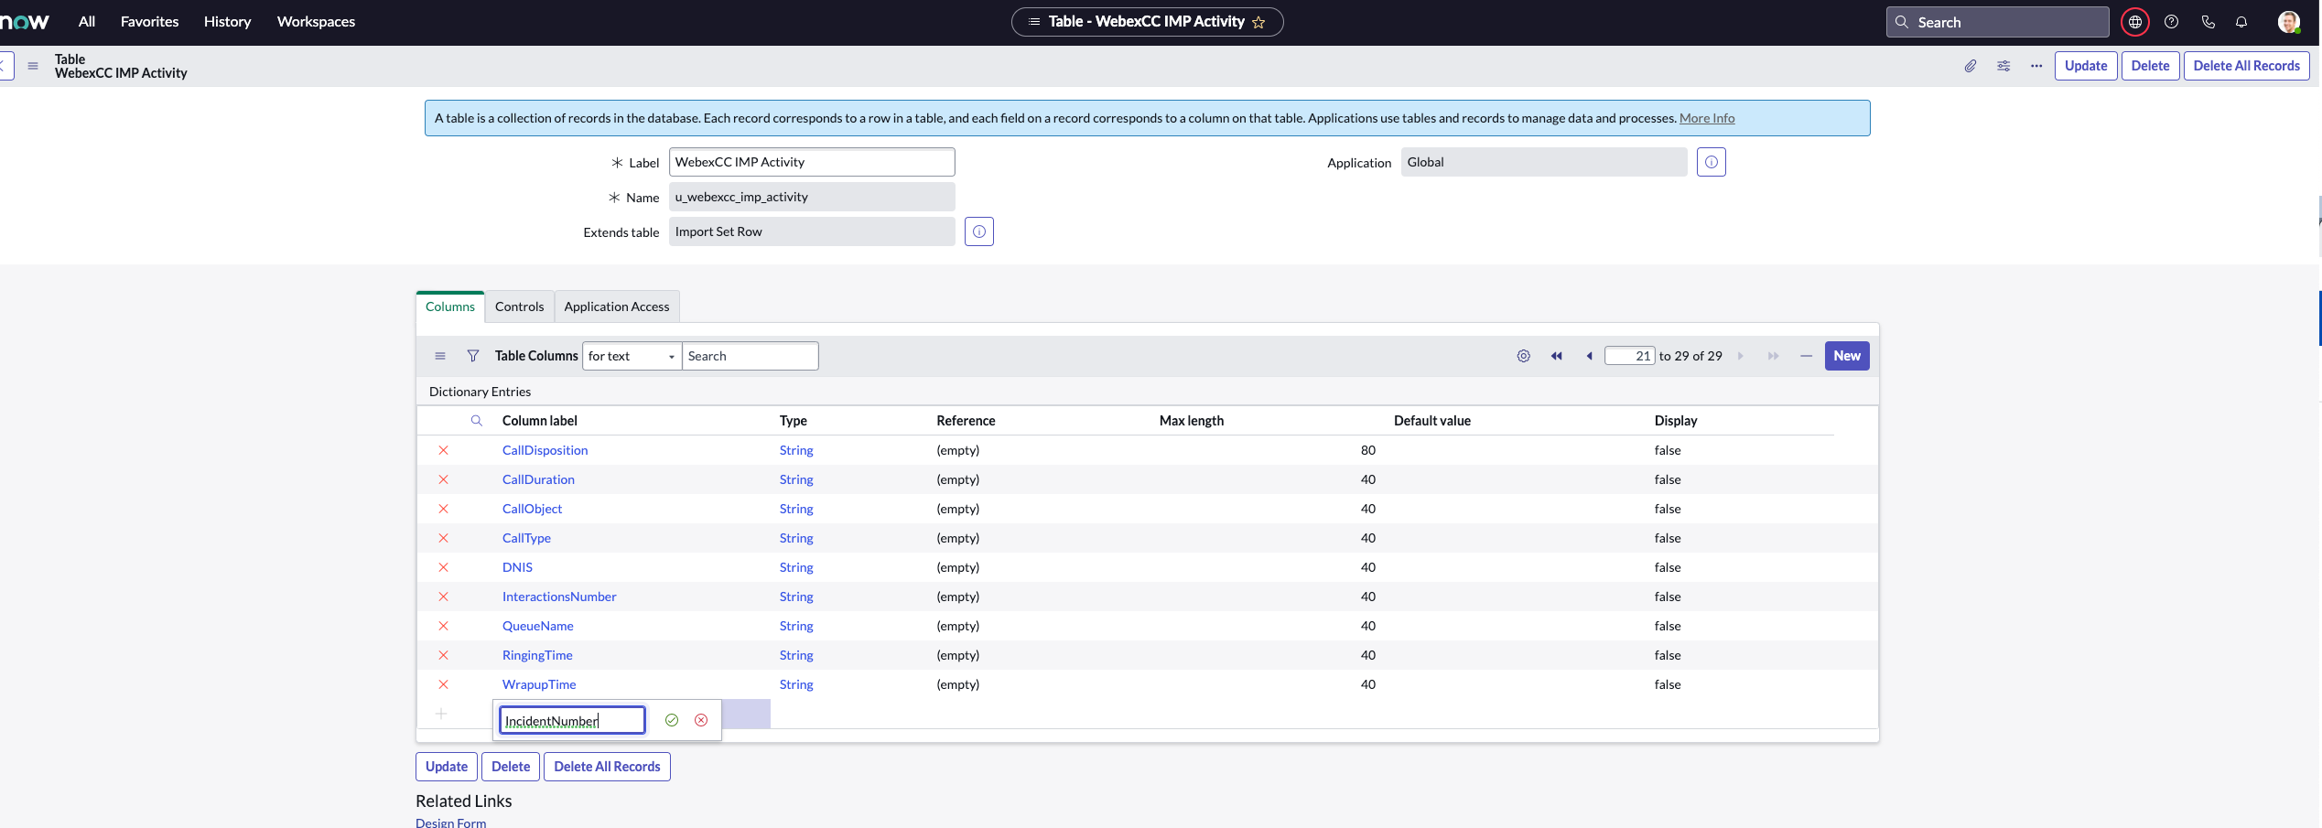The width and height of the screenshot is (2322, 828).
Task: Show Application field info icon
Action: coord(1711,162)
